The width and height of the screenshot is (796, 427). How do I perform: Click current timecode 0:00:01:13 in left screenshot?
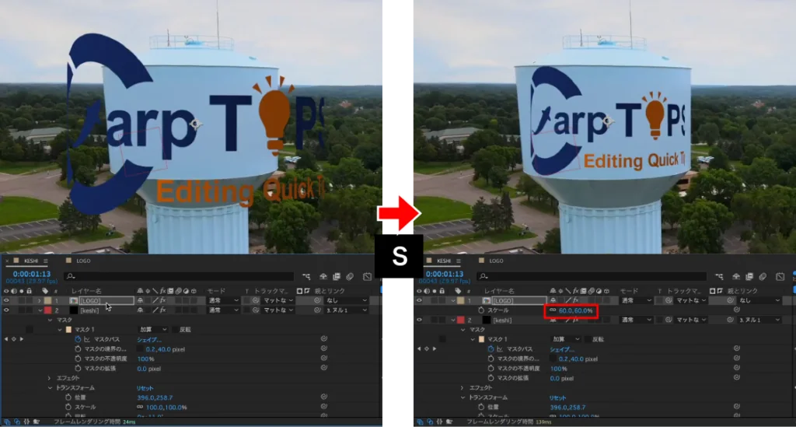coord(32,275)
